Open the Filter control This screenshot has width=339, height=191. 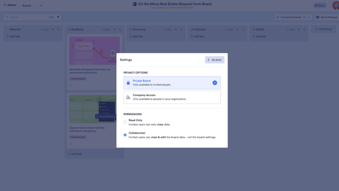coord(54,17)
